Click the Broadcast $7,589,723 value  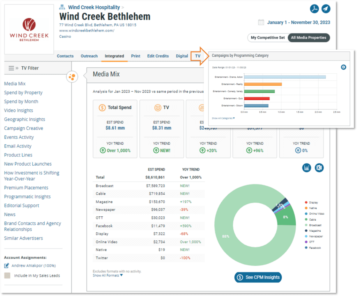pos(155,186)
